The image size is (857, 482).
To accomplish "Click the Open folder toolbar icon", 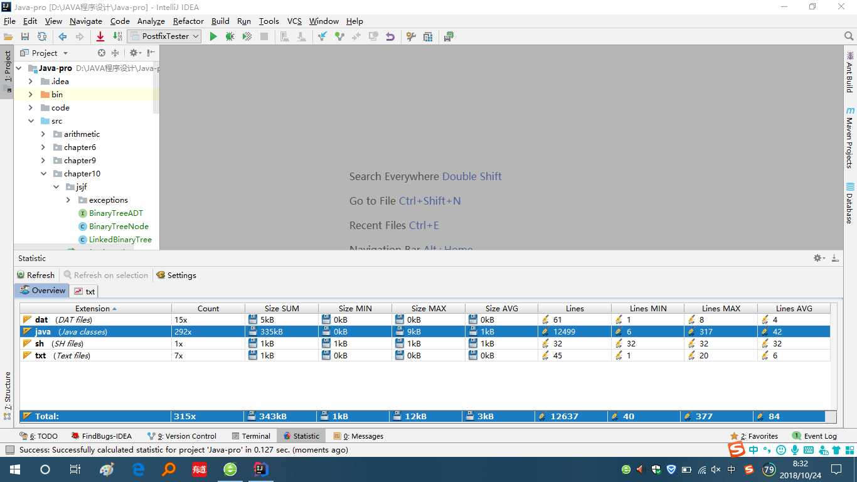I will coord(8,36).
